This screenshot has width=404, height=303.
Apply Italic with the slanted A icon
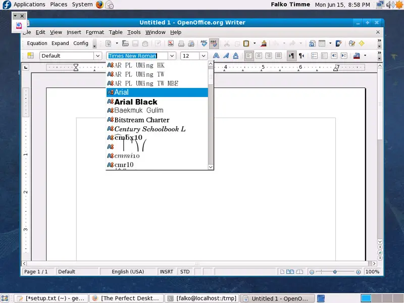226,56
